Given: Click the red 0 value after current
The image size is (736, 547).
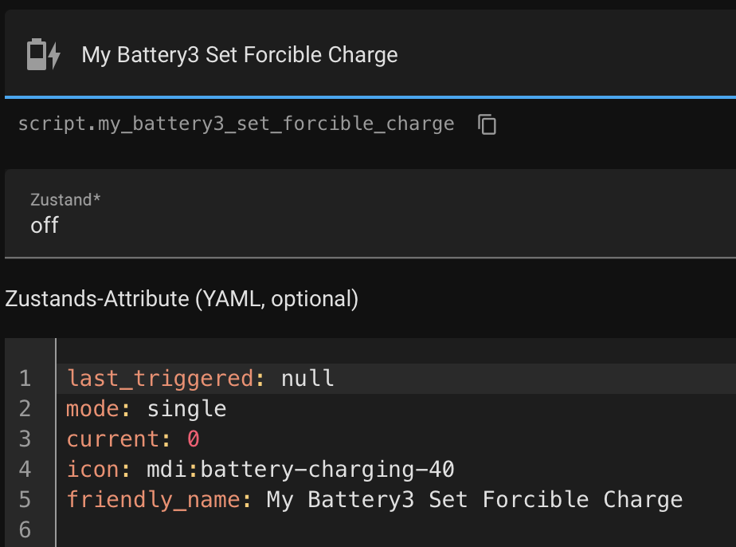Looking at the screenshot, I should click(x=193, y=439).
